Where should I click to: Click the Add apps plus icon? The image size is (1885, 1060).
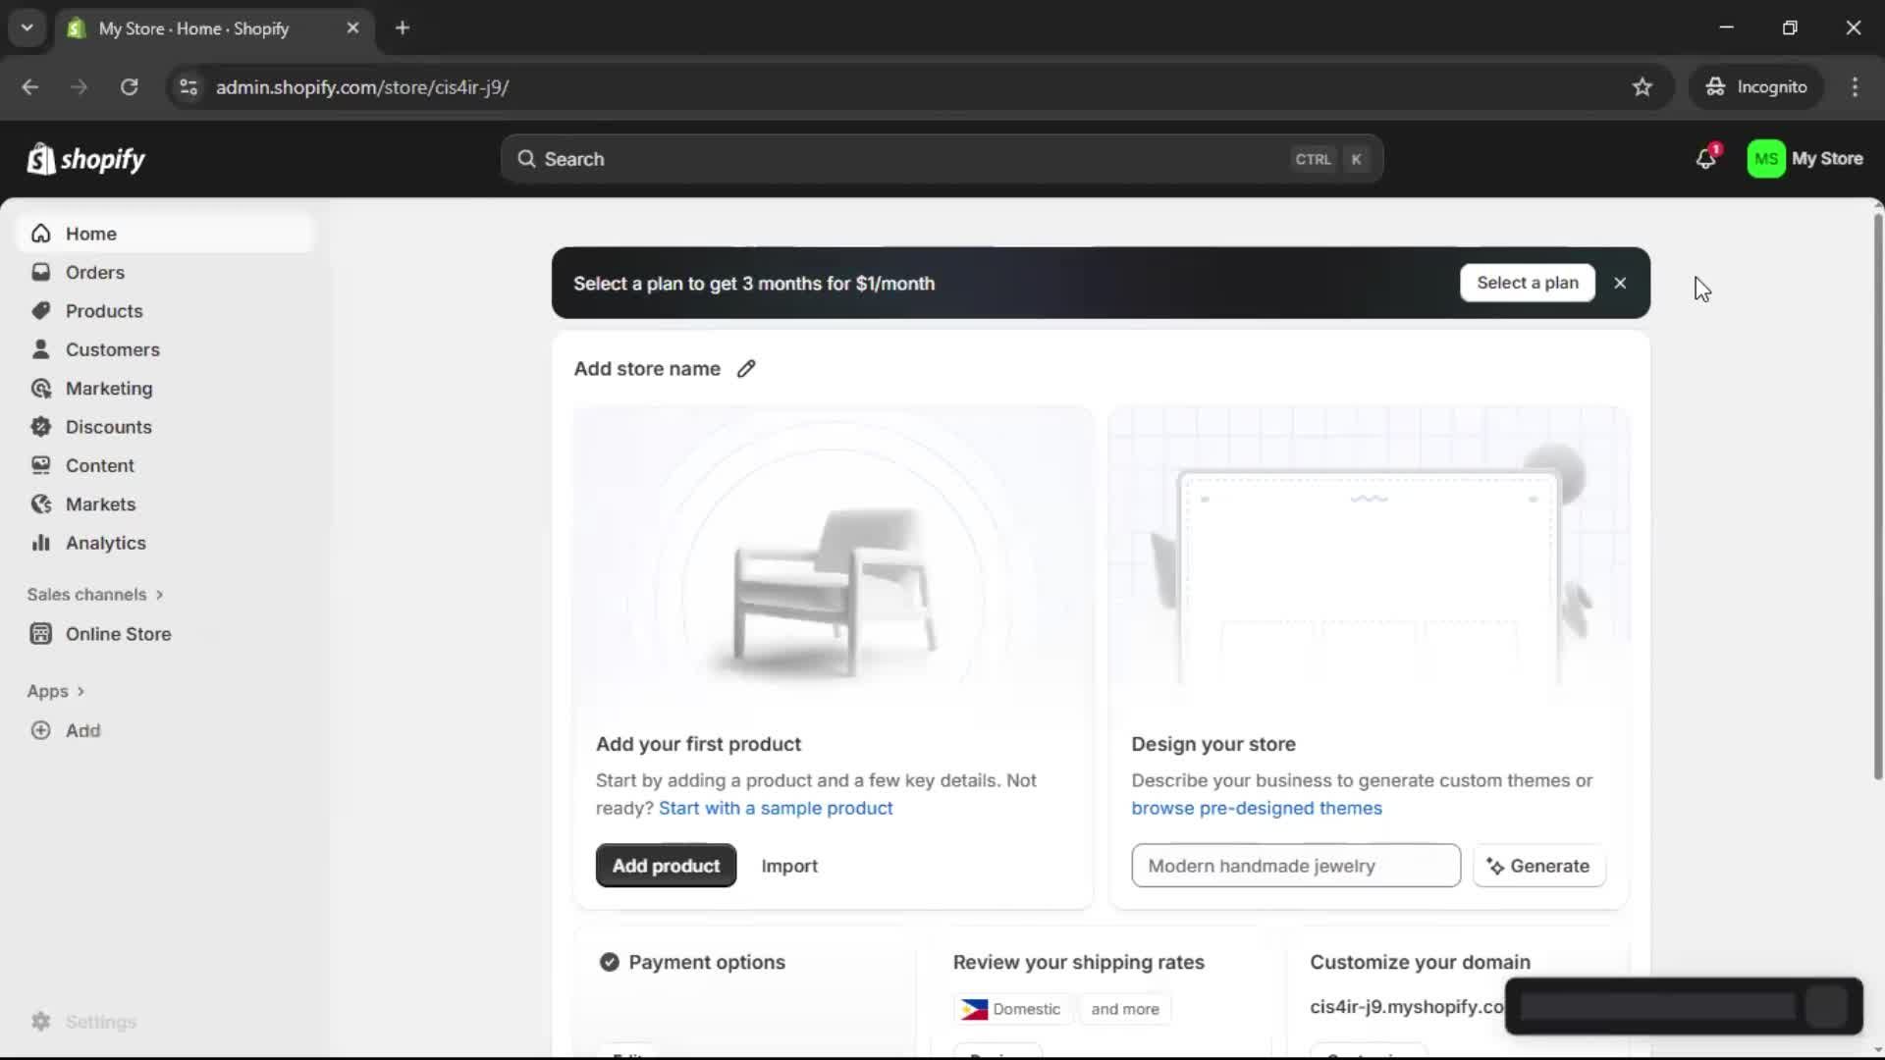tap(40, 730)
